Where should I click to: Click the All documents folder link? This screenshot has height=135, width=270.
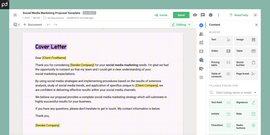54,18
